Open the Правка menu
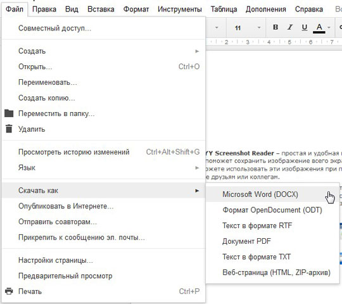Image resolution: width=342 pixels, height=304 pixels. tap(44, 9)
